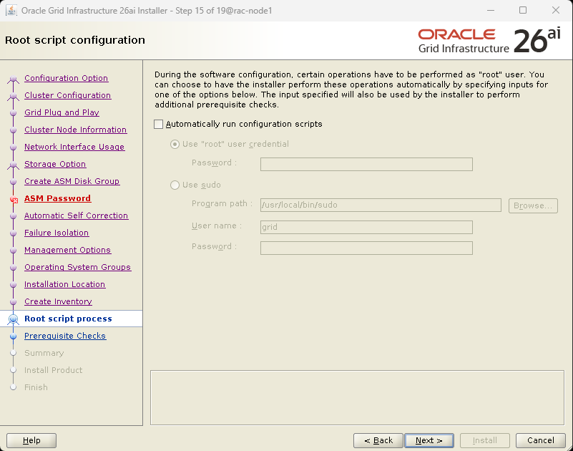Minimize the installer window
Screen dimensions: 573x451
click(x=491, y=10)
